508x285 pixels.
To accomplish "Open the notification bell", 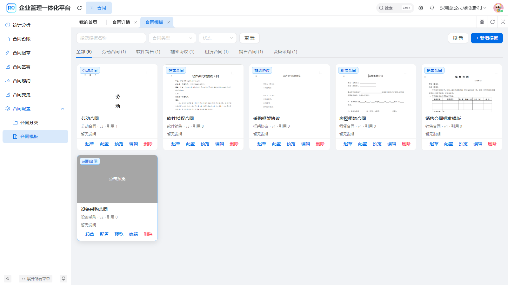I will click(432, 8).
